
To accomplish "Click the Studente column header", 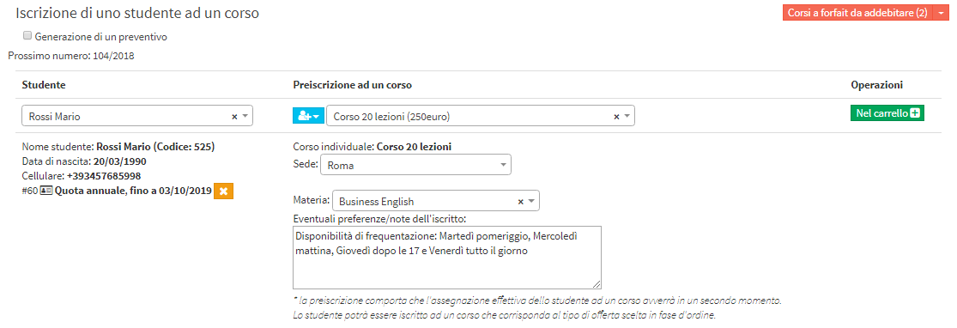I will (44, 85).
